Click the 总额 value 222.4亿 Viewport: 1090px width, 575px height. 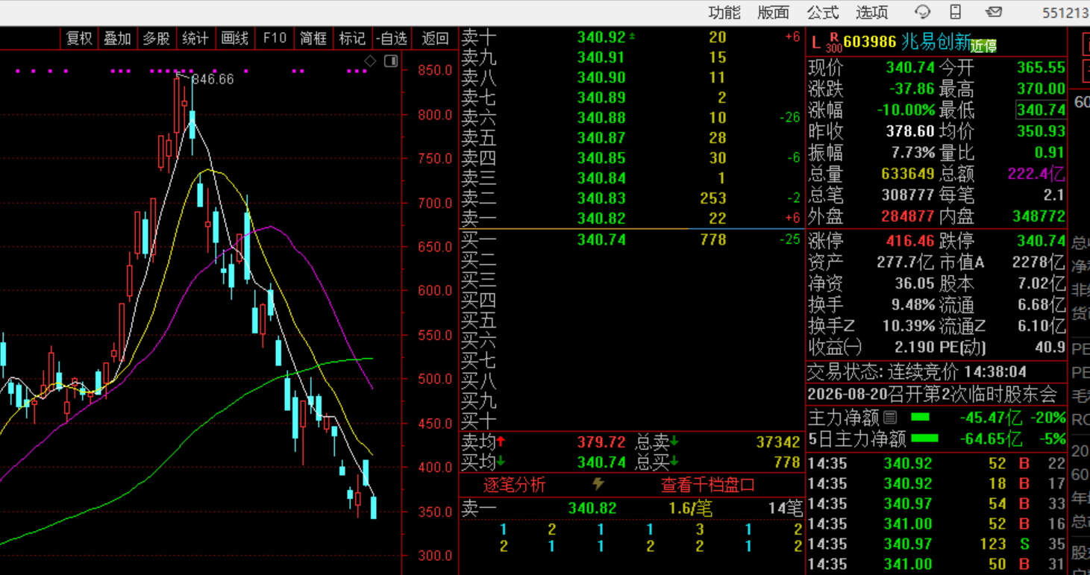click(x=1036, y=174)
